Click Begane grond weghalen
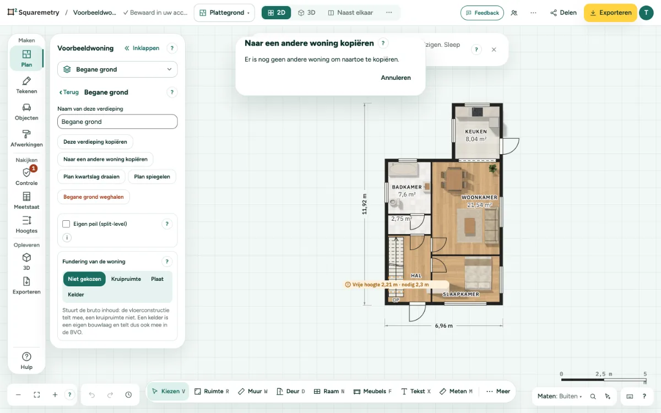The image size is (661, 413). click(x=94, y=197)
